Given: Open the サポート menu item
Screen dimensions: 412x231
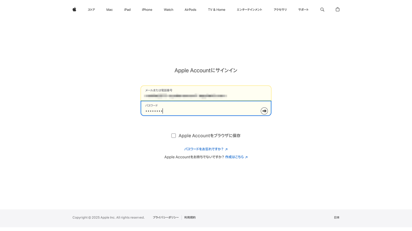Looking at the screenshot, I should [x=303, y=10].
